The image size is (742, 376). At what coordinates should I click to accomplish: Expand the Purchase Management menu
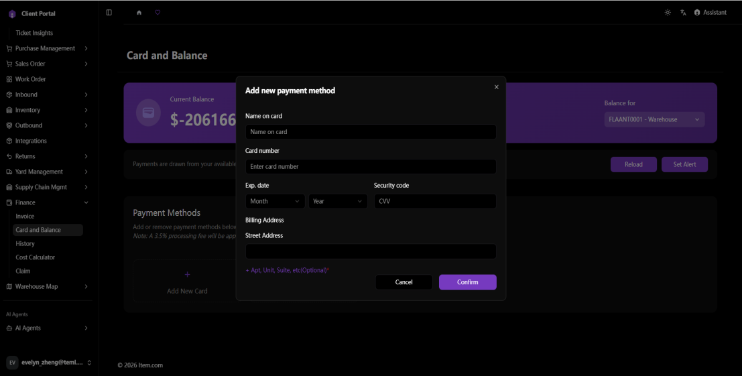click(86, 48)
